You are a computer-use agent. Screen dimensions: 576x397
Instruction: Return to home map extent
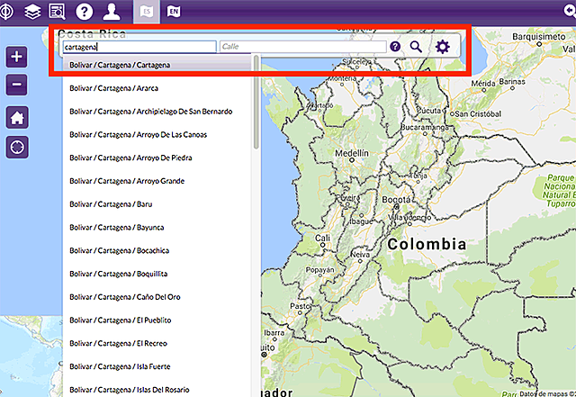click(17, 118)
